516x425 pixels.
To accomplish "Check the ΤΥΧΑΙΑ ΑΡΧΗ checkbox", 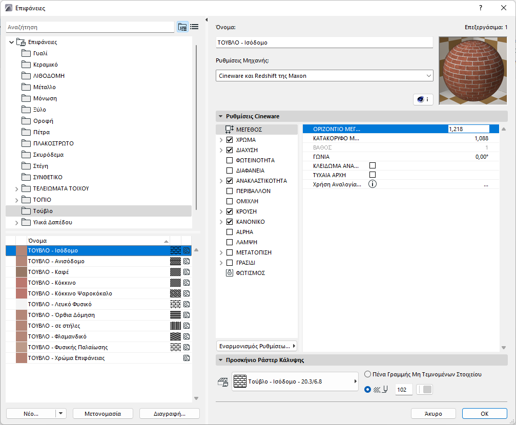I will point(373,175).
